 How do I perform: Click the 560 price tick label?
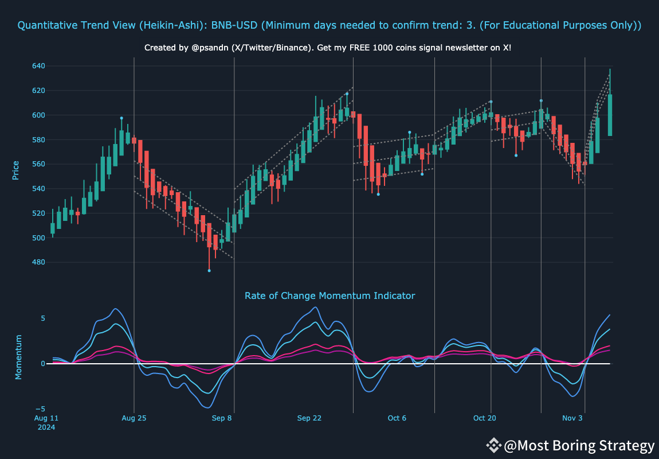38,164
